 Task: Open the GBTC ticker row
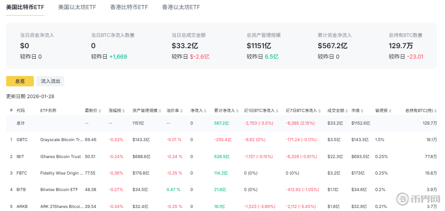[22, 140]
